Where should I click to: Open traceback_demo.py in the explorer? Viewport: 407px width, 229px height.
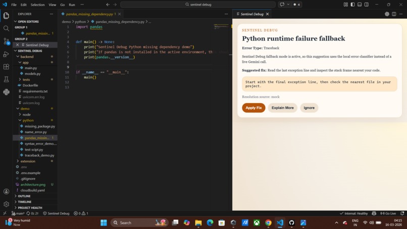click(x=39, y=155)
